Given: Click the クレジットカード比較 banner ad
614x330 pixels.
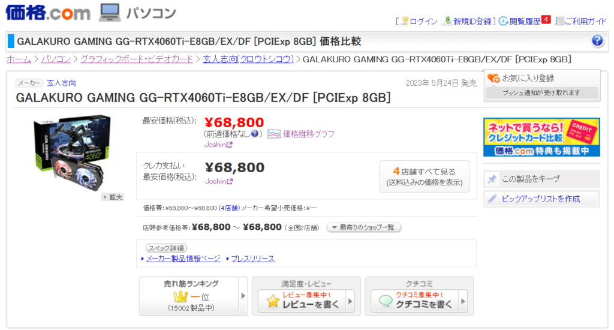Looking at the screenshot, I should click(541, 137).
